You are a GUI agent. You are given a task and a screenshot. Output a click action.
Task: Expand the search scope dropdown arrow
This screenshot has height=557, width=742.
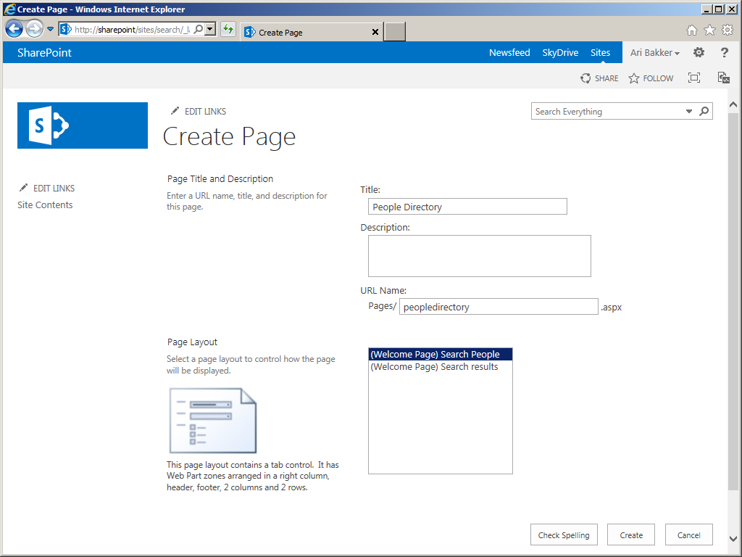(689, 111)
